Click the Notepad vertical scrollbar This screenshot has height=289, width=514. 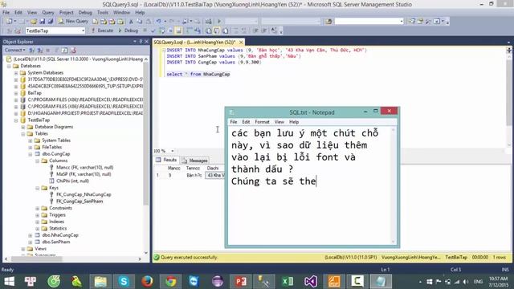(x=394, y=185)
